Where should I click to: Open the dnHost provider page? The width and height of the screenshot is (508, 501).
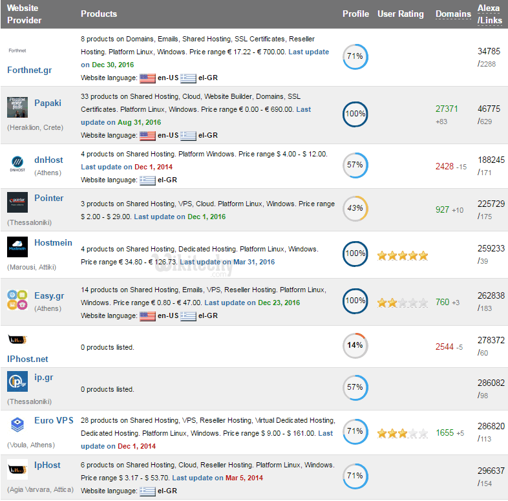pyautogui.click(x=48, y=160)
